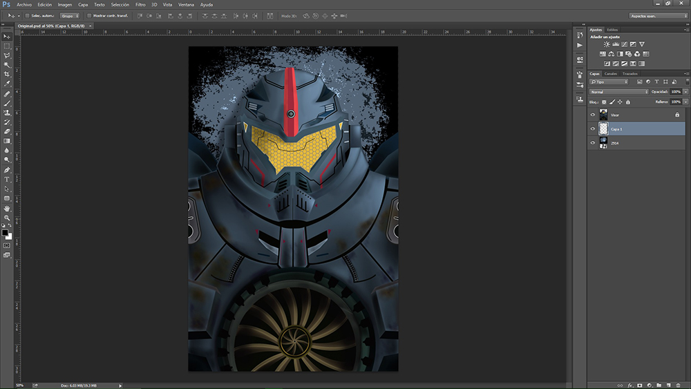Select the Blur tool
Viewport: 691px width, 389px height.
tap(7, 150)
